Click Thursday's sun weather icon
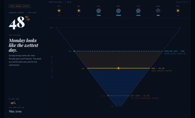Viewport: 195px width, 118px height. pyautogui.click(x=178, y=11)
